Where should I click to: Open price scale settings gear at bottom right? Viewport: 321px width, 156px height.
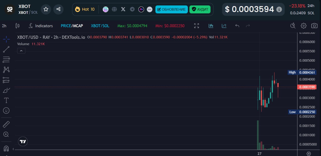[x=309, y=153]
